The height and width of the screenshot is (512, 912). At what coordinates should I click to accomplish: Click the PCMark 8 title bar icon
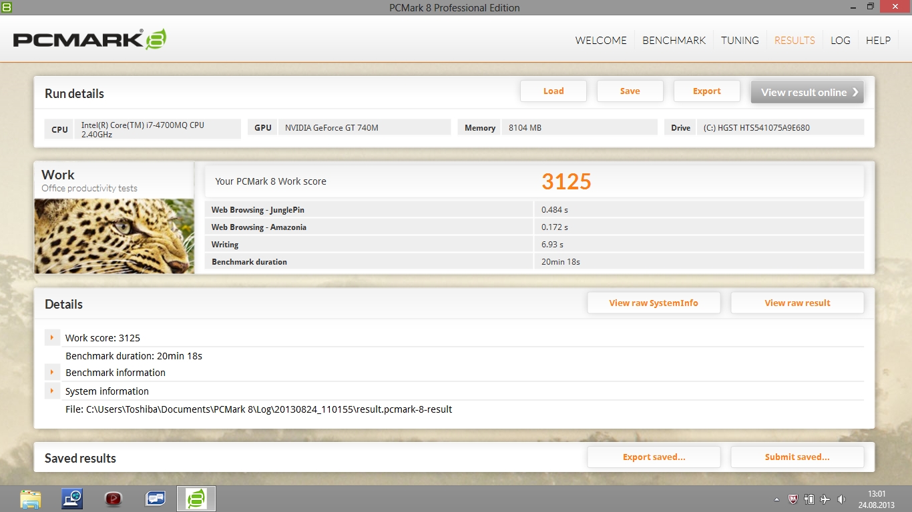coord(6,7)
